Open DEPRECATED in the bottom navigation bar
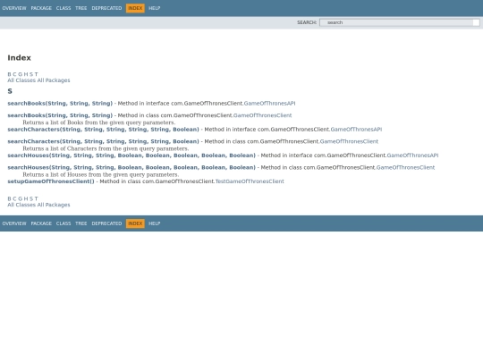The image size is (483, 362). [106, 223]
